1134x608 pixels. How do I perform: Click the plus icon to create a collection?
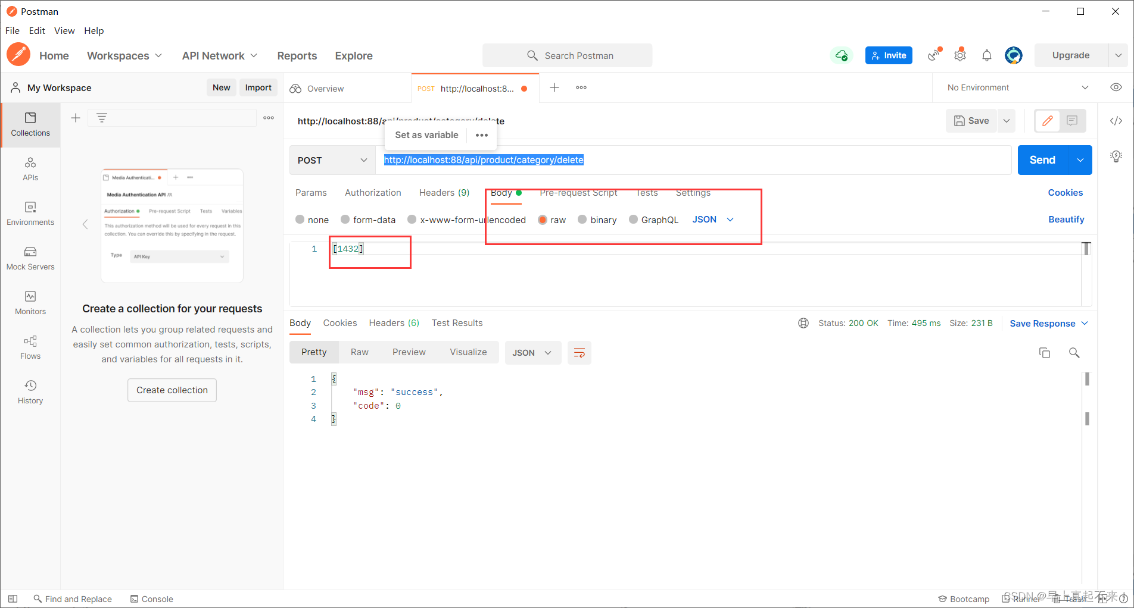click(76, 118)
